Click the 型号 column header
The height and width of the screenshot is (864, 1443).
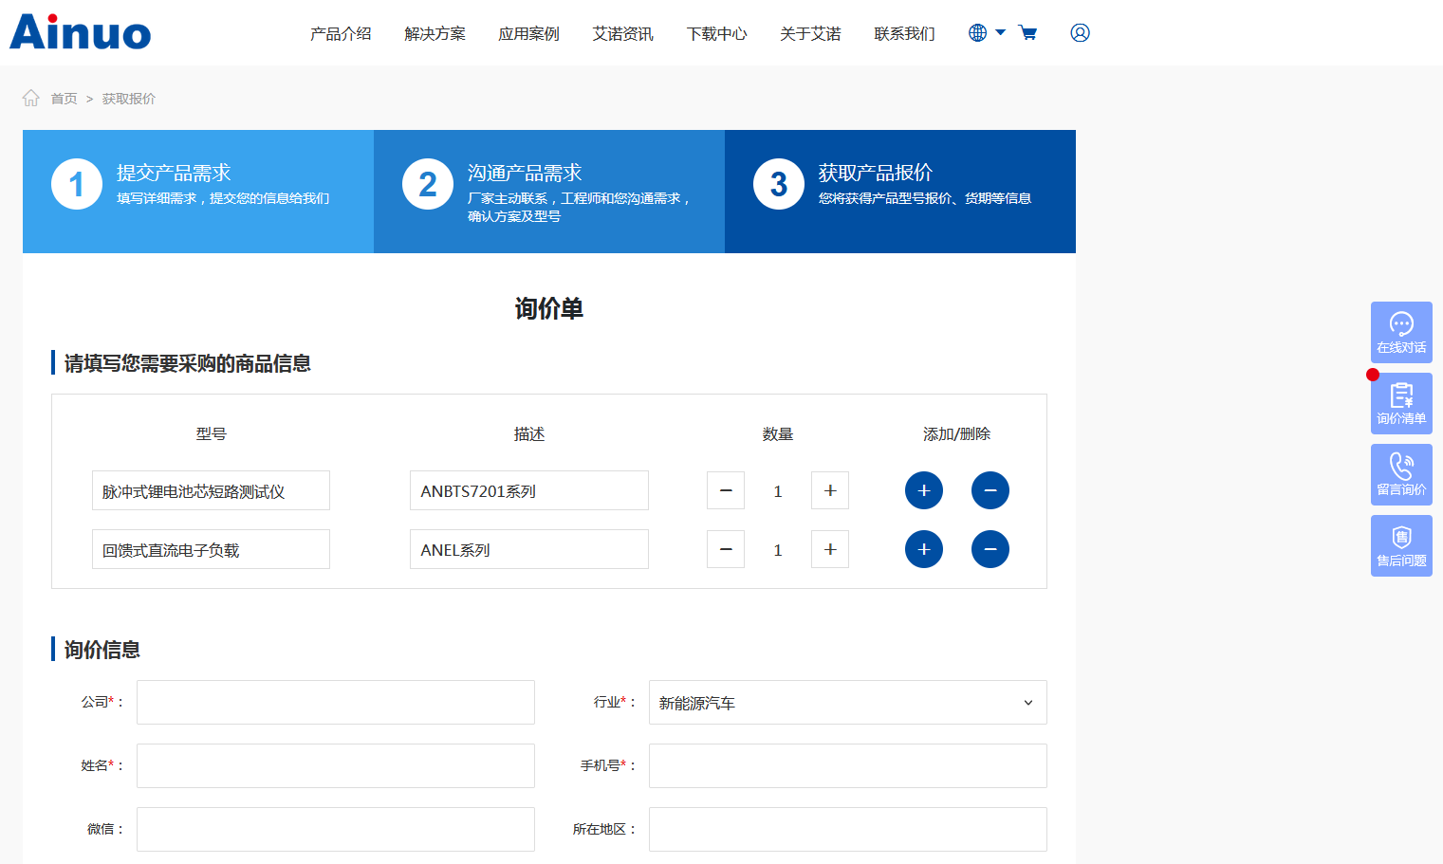point(211,433)
